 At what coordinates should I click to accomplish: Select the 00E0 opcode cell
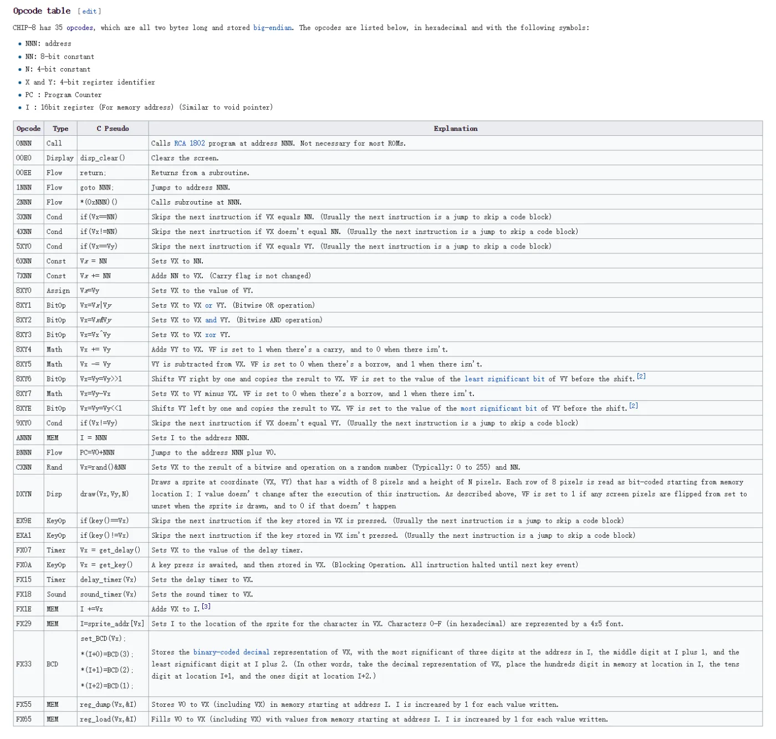pyautogui.click(x=29, y=158)
